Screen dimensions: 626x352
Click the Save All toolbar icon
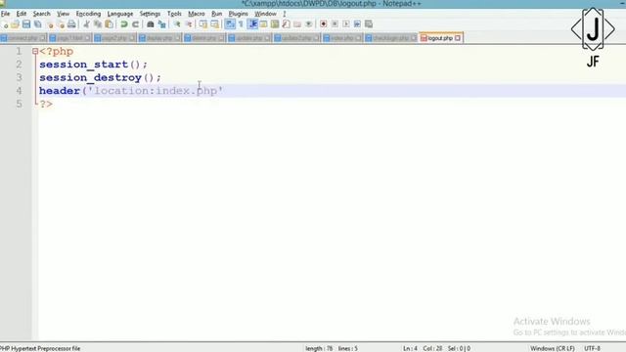click(x=38, y=24)
